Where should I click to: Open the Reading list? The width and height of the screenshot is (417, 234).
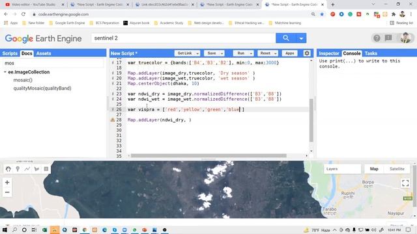(401, 23)
